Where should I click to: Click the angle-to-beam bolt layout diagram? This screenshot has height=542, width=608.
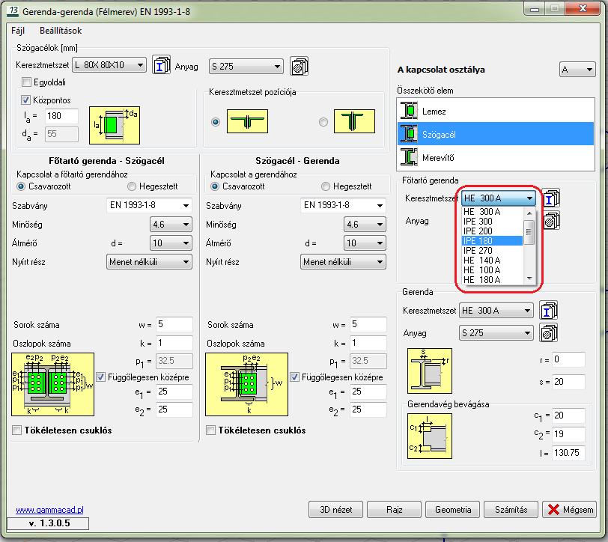(x=246, y=384)
